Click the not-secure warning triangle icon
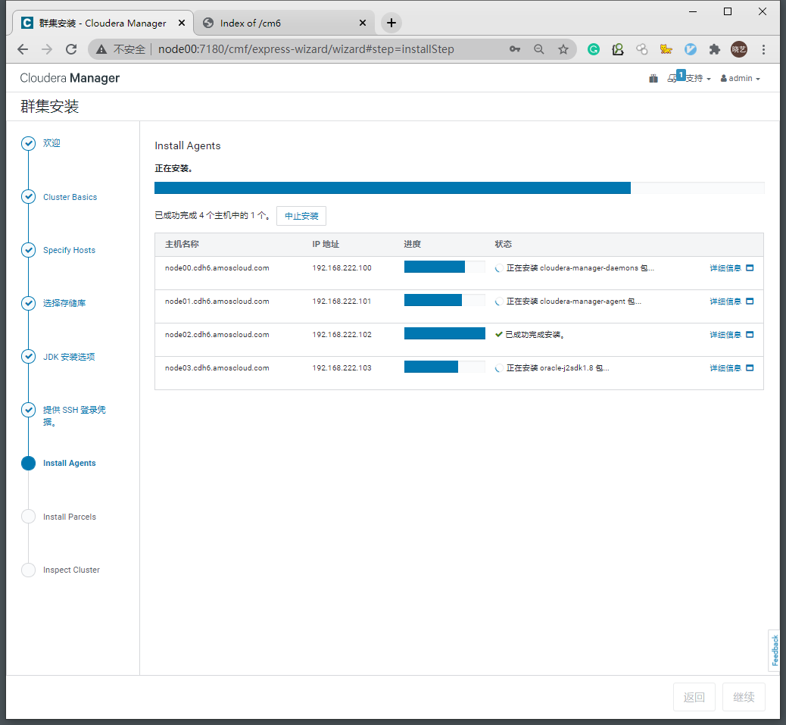 (101, 49)
